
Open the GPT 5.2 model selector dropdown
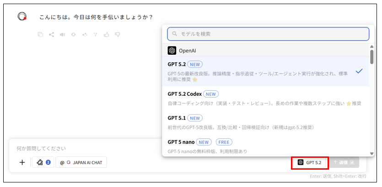coord(310,162)
